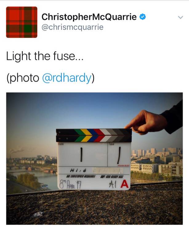This screenshot has height=231, width=189.
Task: Click the "(photo" text before the mention
Action: point(23,78)
